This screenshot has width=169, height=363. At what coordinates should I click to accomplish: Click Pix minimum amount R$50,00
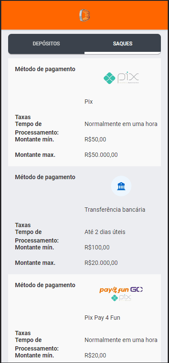coord(96,139)
